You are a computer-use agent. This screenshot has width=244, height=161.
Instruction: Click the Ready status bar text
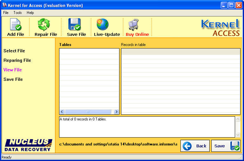(x=7, y=157)
